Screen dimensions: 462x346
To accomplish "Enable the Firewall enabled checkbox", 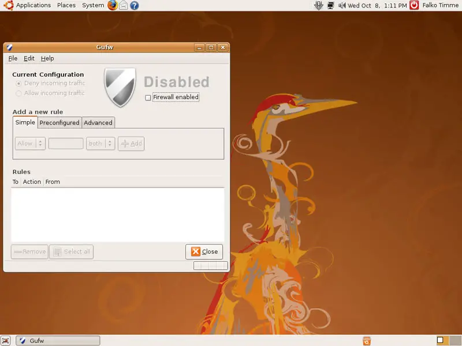I will click(x=148, y=97).
